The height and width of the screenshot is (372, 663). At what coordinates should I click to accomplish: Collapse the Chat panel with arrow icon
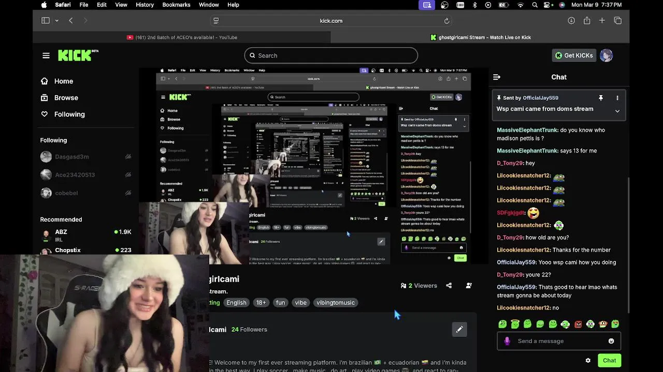(497, 77)
